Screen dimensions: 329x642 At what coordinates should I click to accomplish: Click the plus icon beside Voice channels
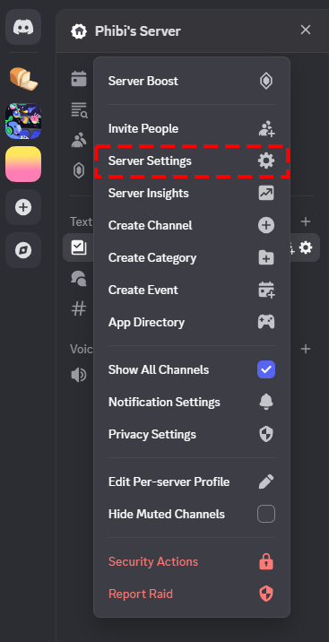(306, 349)
